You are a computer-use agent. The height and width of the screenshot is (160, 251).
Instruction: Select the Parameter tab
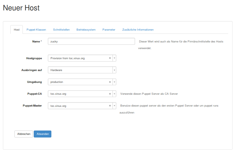click(109, 30)
